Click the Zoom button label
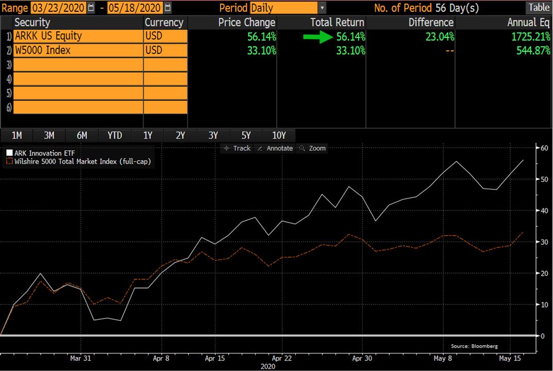The width and height of the screenshot is (553, 371). 317,148
